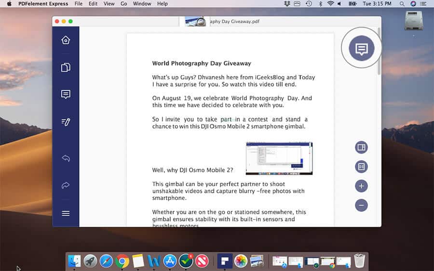Click the text "Well, why DJI Osmo Mobile 2?"
The height and width of the screenshot is (271, 434).
click(192, 170)
